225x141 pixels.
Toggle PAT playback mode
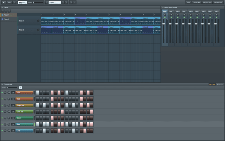(9, 2)
